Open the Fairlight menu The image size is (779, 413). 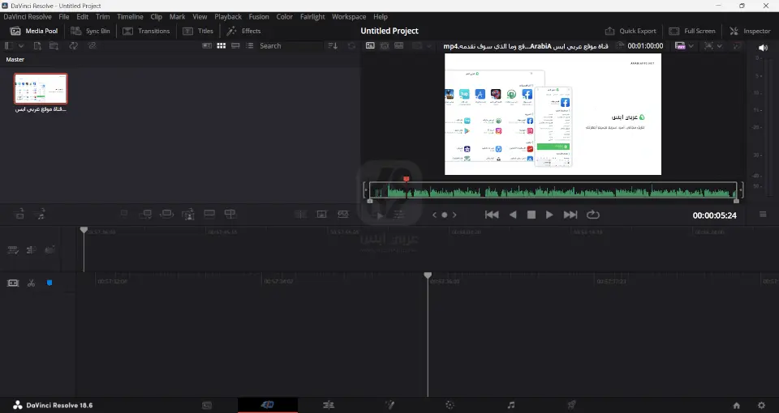312,16
